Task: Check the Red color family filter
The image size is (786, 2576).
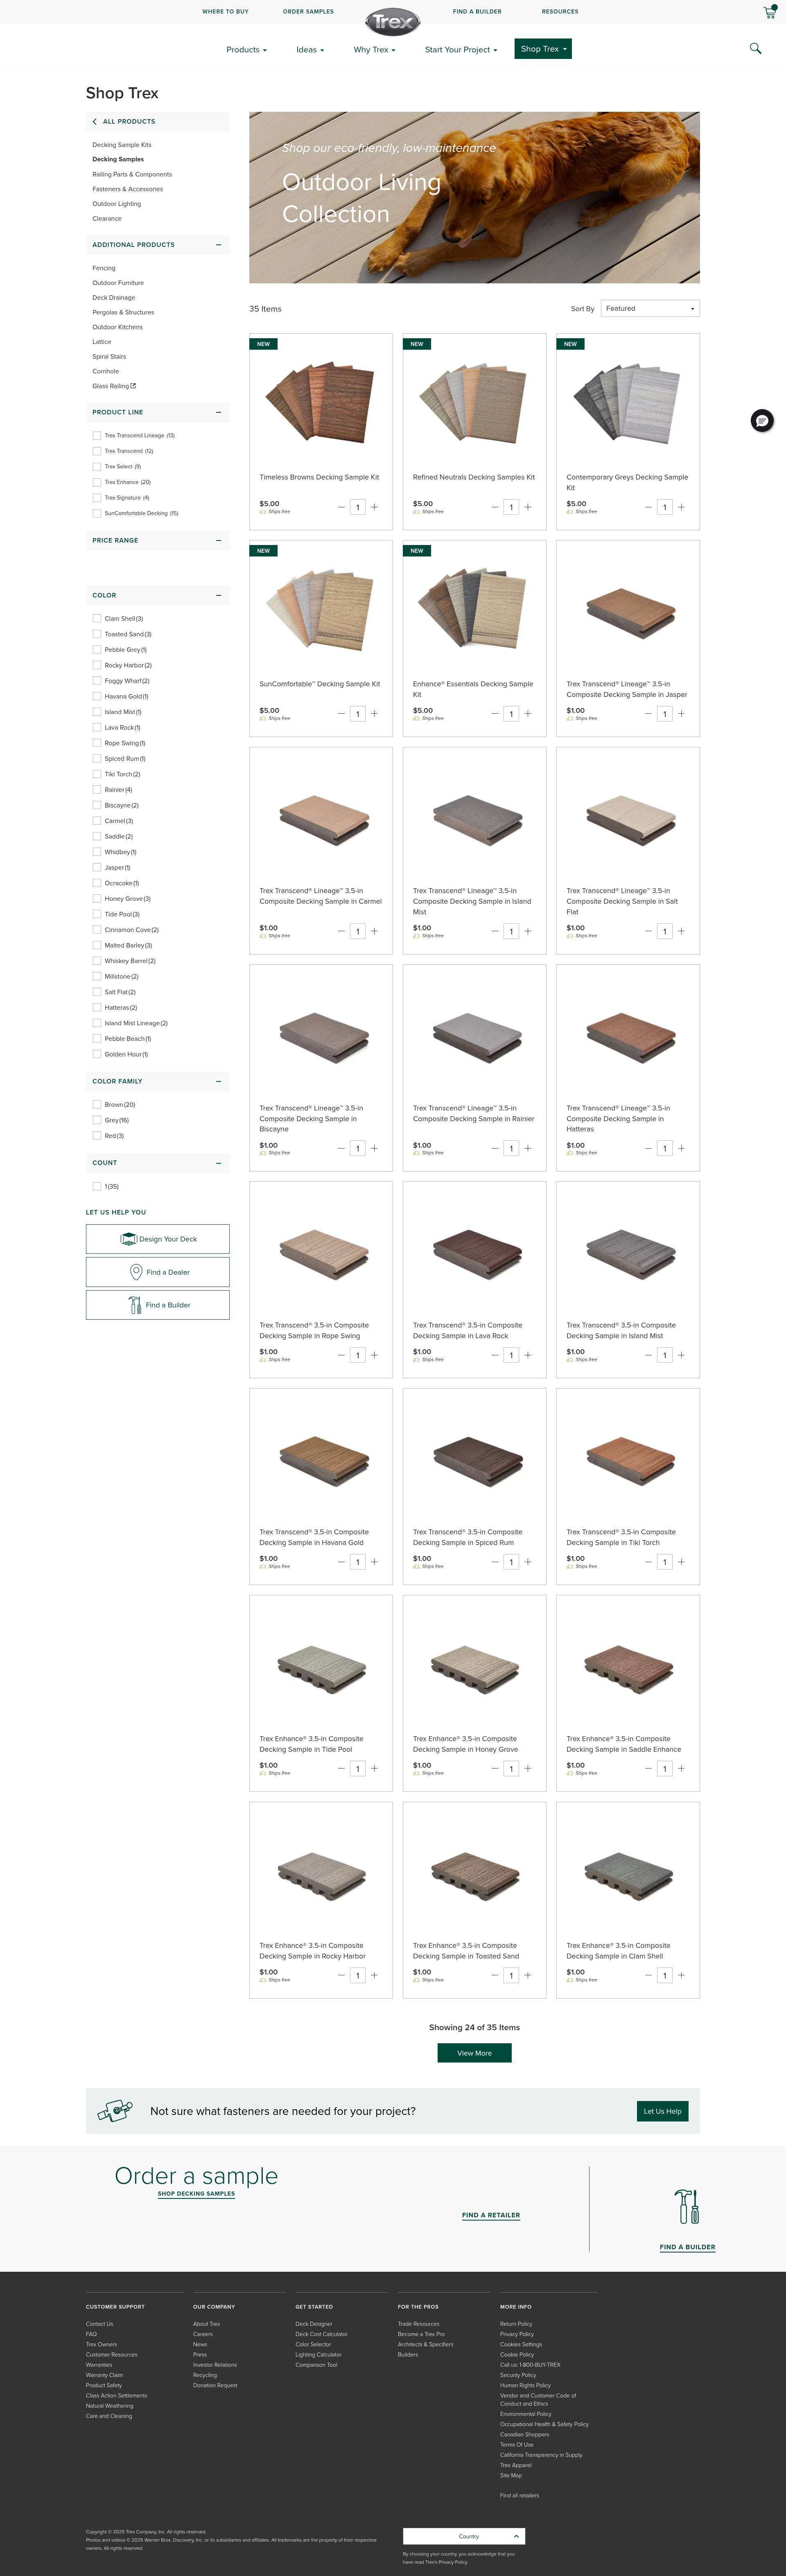Action: pos(97,1136)
